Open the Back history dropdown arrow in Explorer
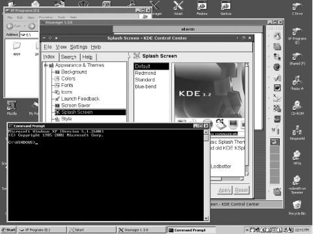Screen dimensions: 313x234 tap(25, 26)
